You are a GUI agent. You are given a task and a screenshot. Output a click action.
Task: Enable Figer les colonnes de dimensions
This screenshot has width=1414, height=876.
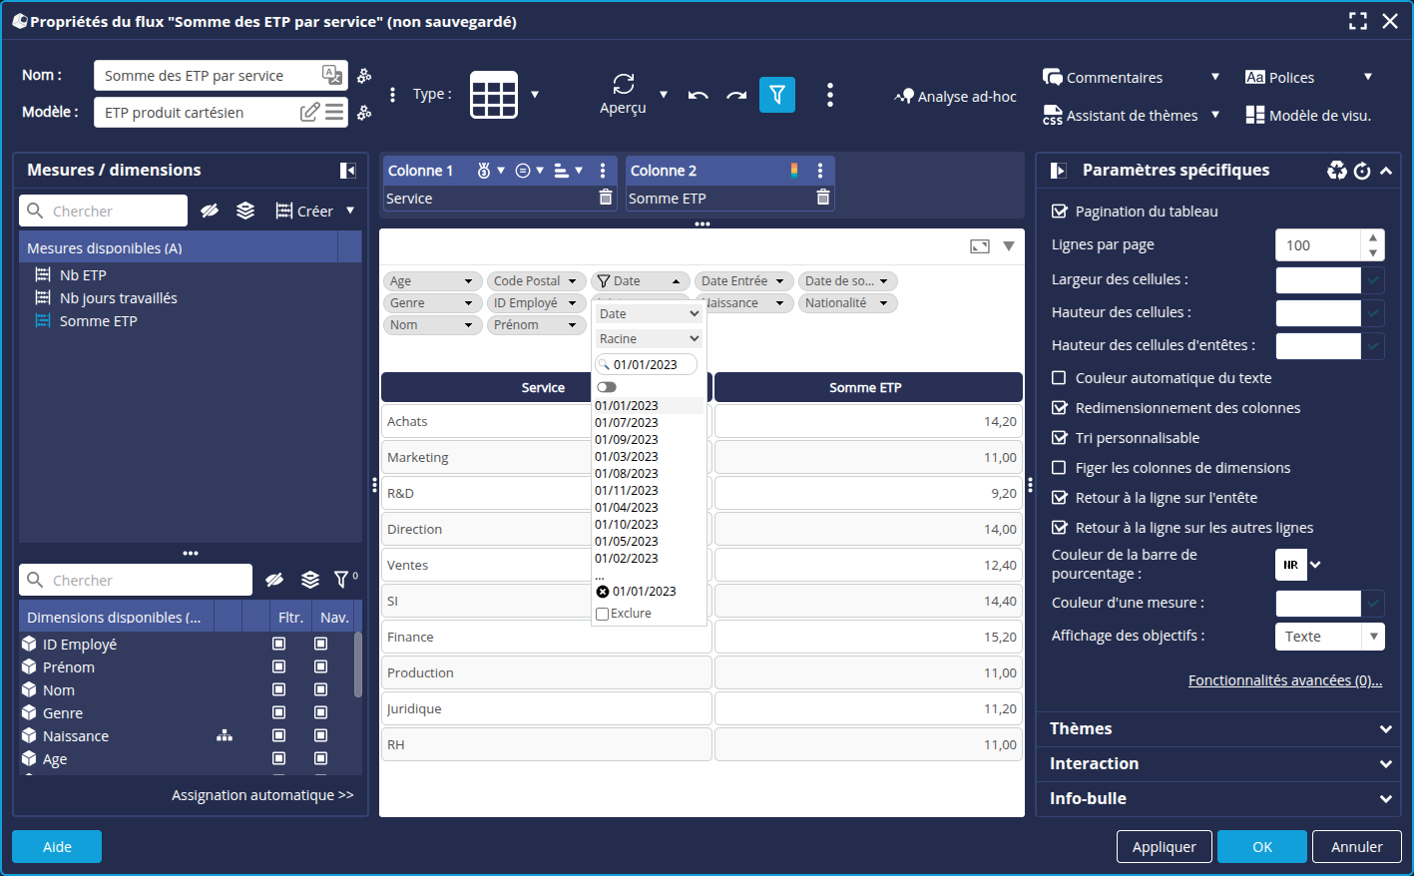(x=1060, y=468)
